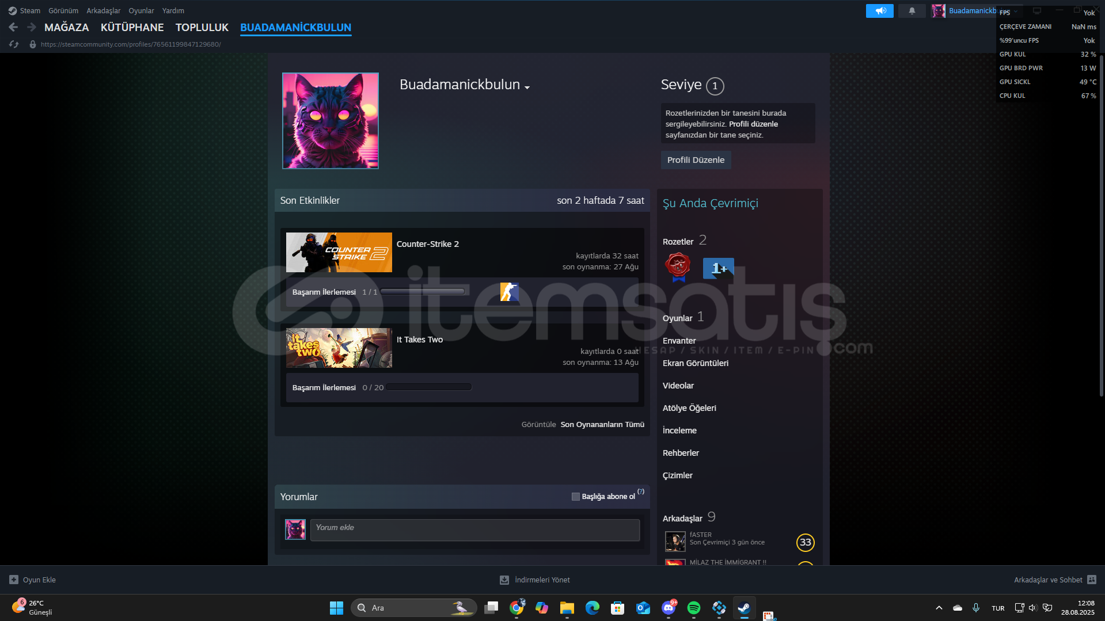This screenshot has height=621, width=1105.
Task: Open Task View from the taskbar
Action: click(x=491, y=608)
